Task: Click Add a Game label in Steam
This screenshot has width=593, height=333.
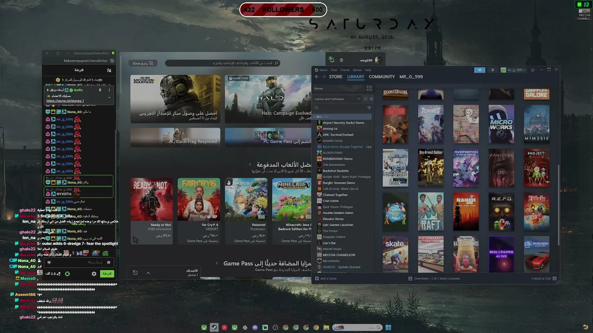Action: [x=328, y=278]
